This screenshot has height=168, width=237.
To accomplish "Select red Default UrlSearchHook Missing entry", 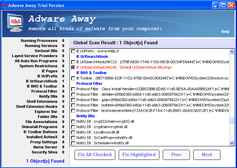I will (124, 68).
